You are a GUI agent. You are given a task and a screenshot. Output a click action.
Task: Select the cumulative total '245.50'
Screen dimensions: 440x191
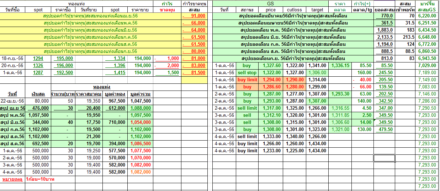pyautogui.click(x=385, y=72)
